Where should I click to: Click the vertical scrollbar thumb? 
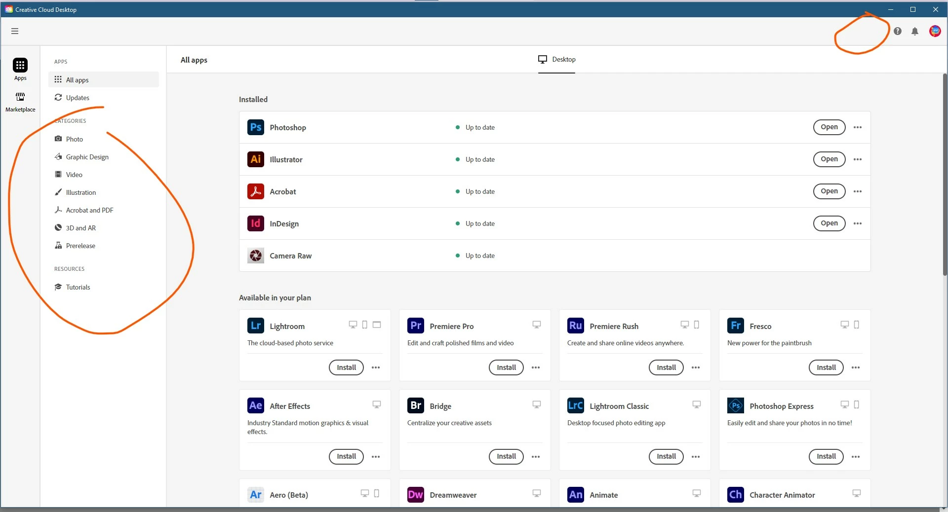pos(945,174)
